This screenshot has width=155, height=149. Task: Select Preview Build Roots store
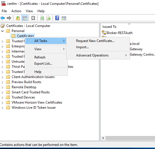[x=26, y=82]
